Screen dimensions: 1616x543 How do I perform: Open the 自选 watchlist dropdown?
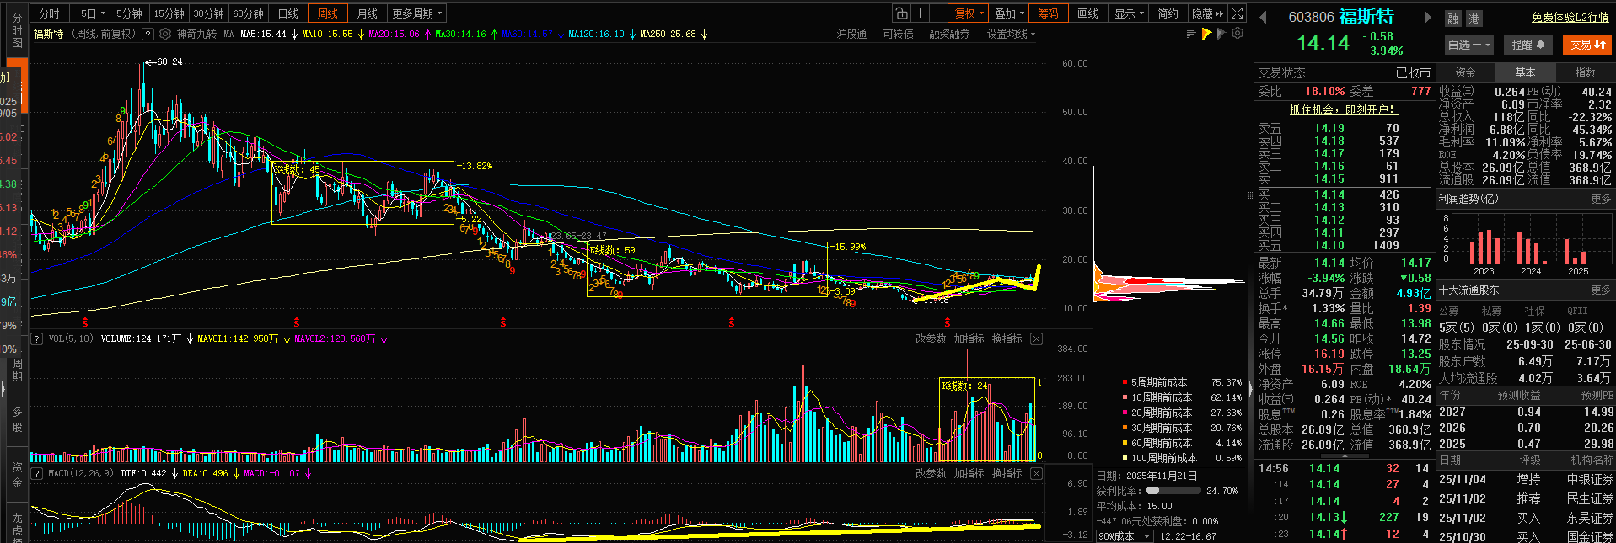coord(1469,45)
